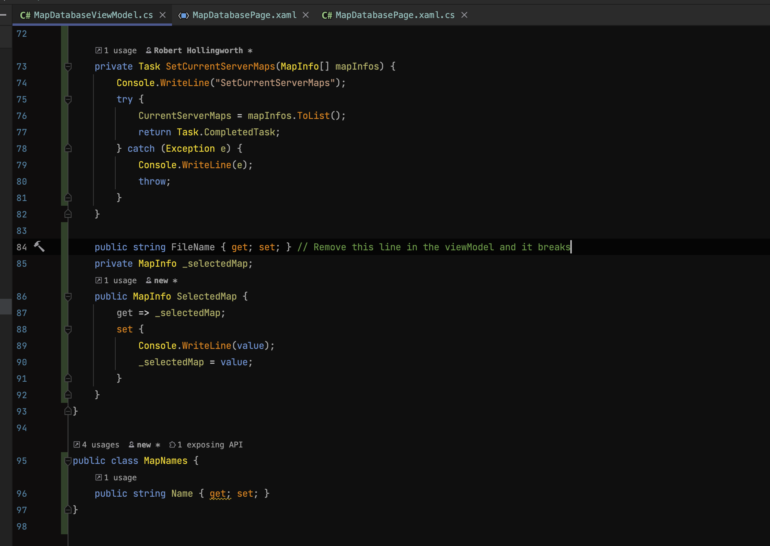Close the MapDatabasePage.xaml.cs tab
Viewport: 770px width, 546px height.
(x=464, y=15)
